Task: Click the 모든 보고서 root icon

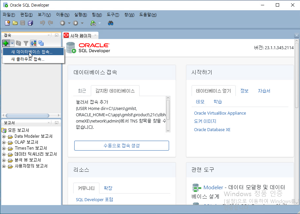Action: (4, 130)
